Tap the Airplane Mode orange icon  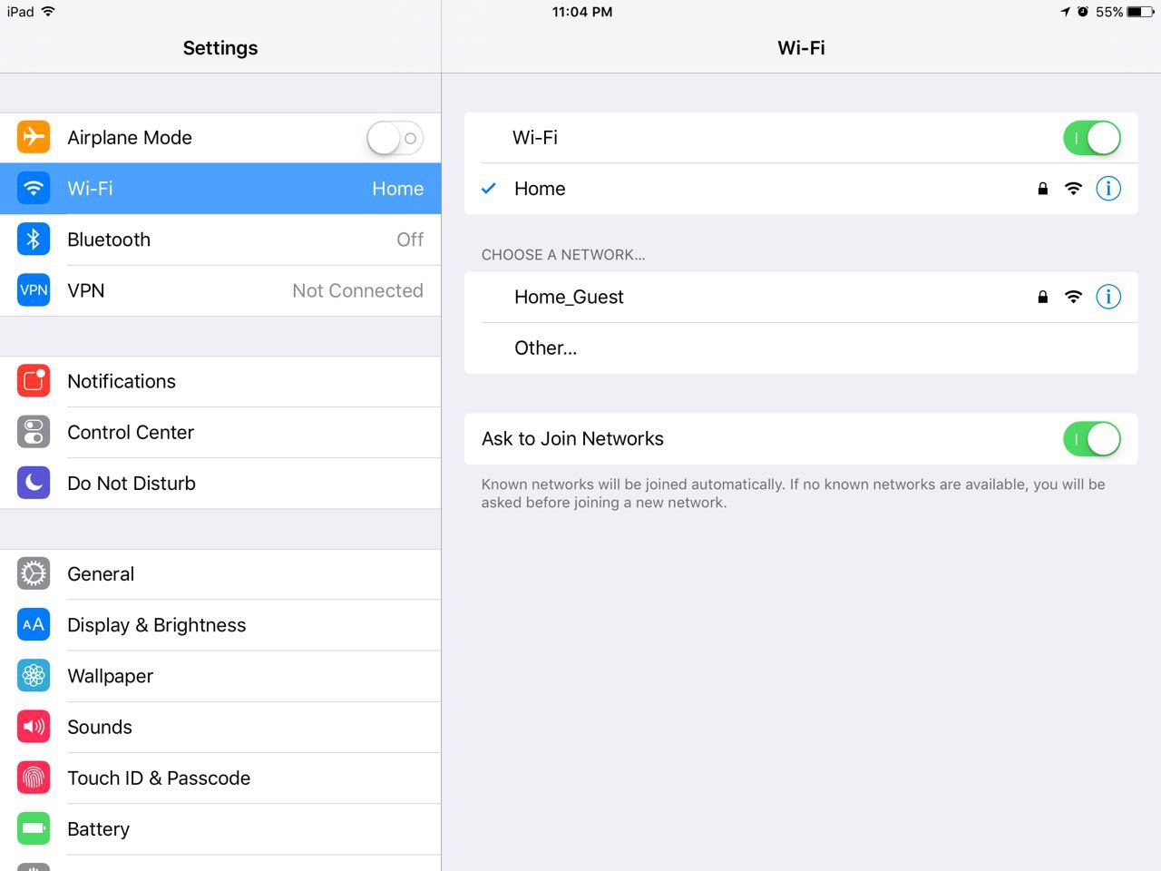(34, 137)
